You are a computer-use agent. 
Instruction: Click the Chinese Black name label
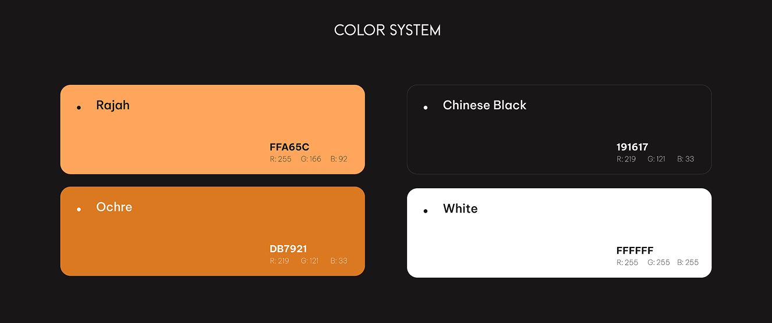pyautogui.click(x=484, y=105)
